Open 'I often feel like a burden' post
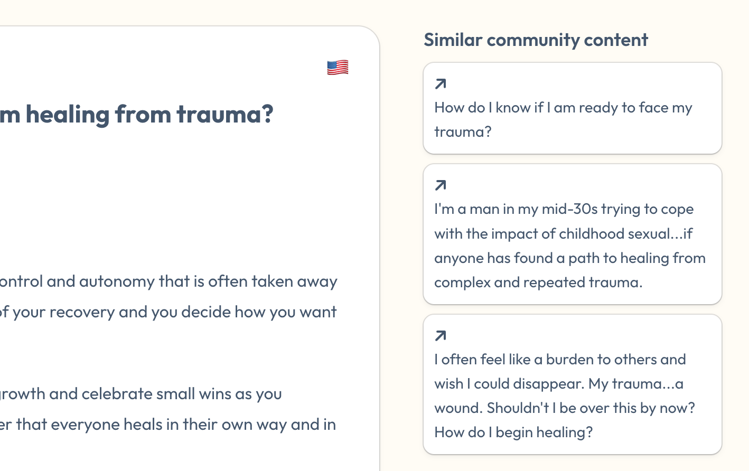This screenshot has width=749, height=471. 560,360
